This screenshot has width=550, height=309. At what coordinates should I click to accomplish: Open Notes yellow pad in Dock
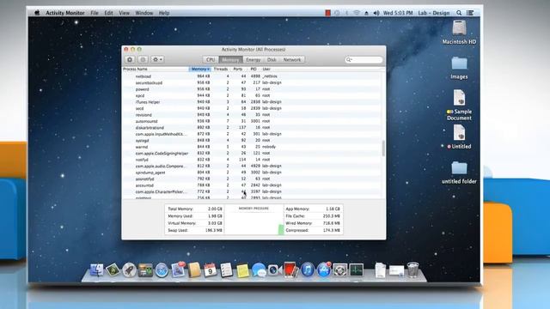[x=242, y=270]
